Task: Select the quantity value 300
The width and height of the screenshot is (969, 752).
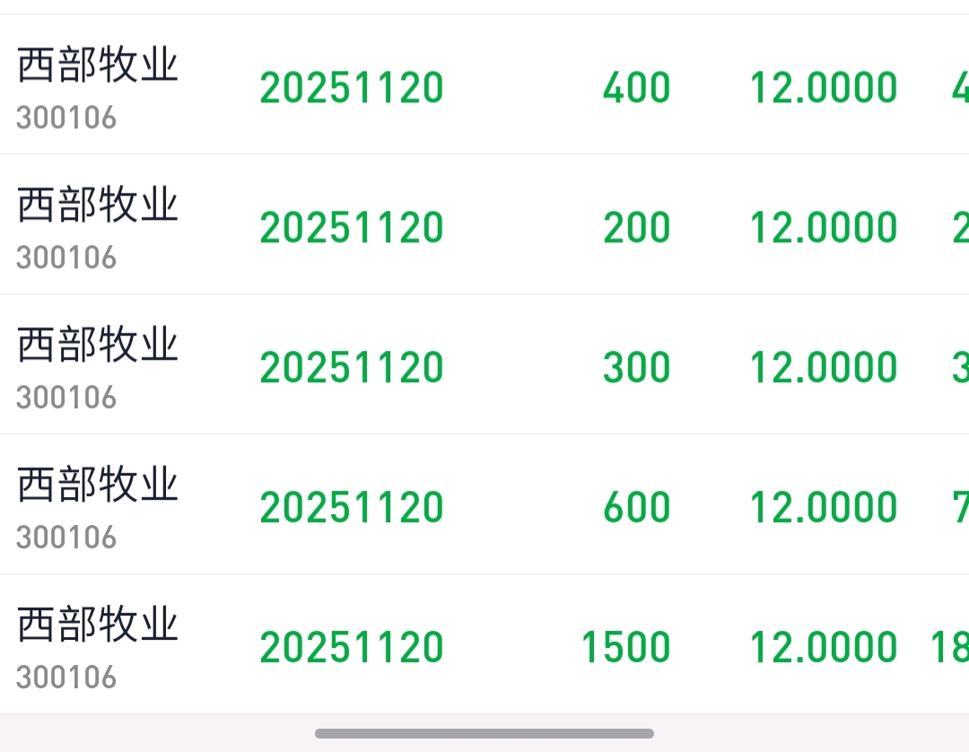Action: click(x=636, y=368)
